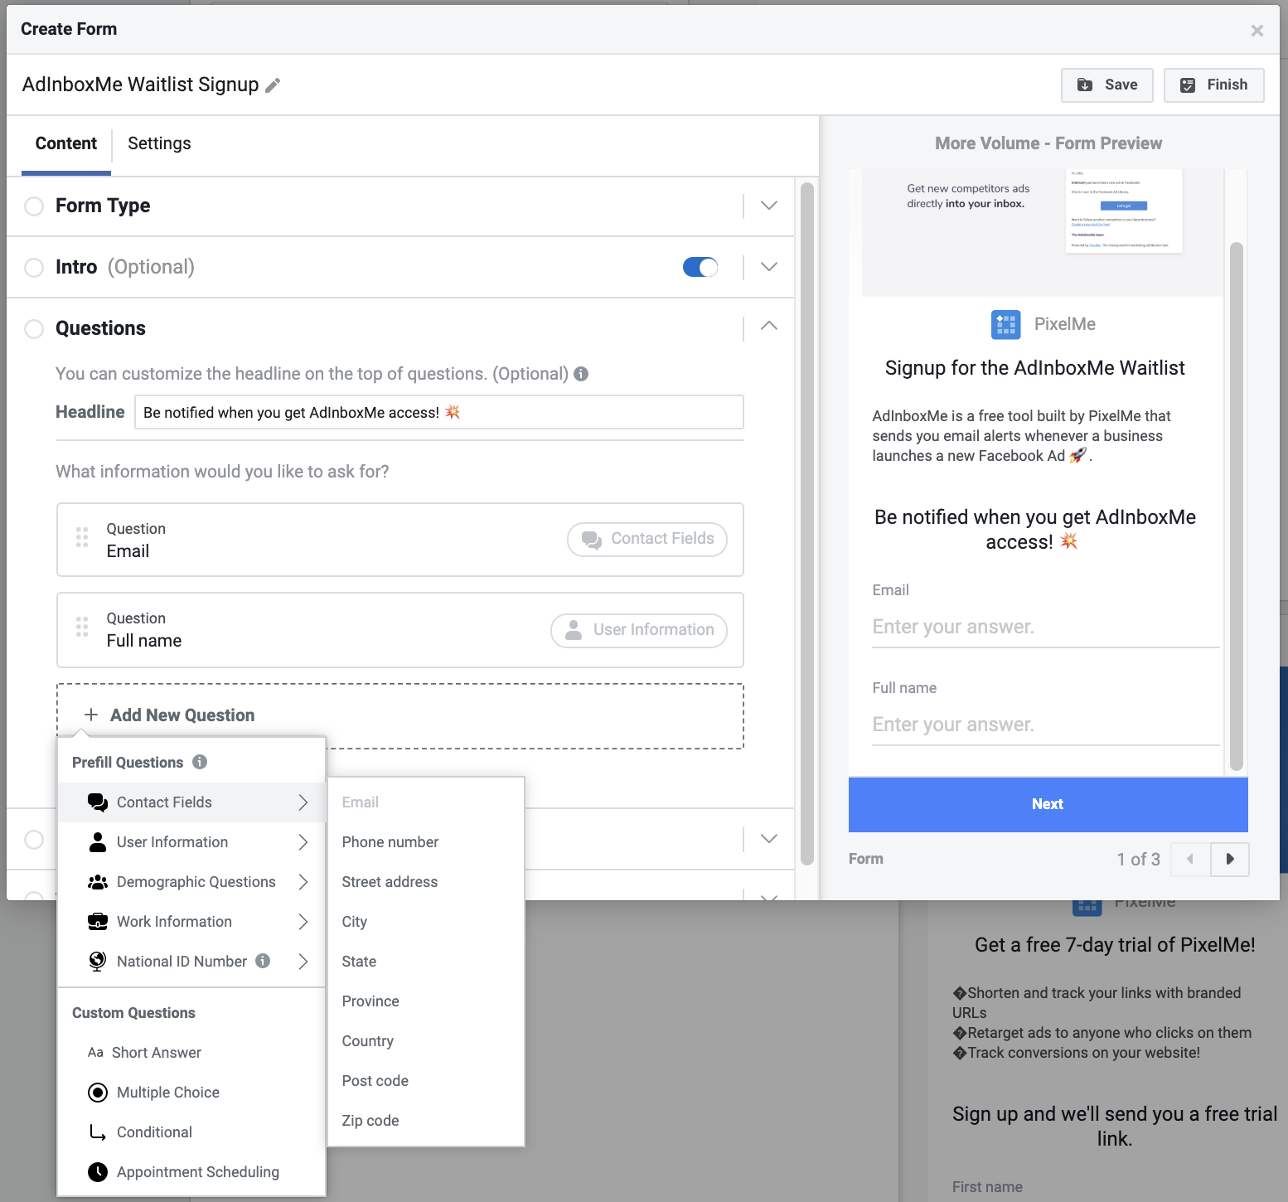Viewport: 1288px width, 1202px height.
Task: Select the Form Type section circle
Action: (34, 206)
